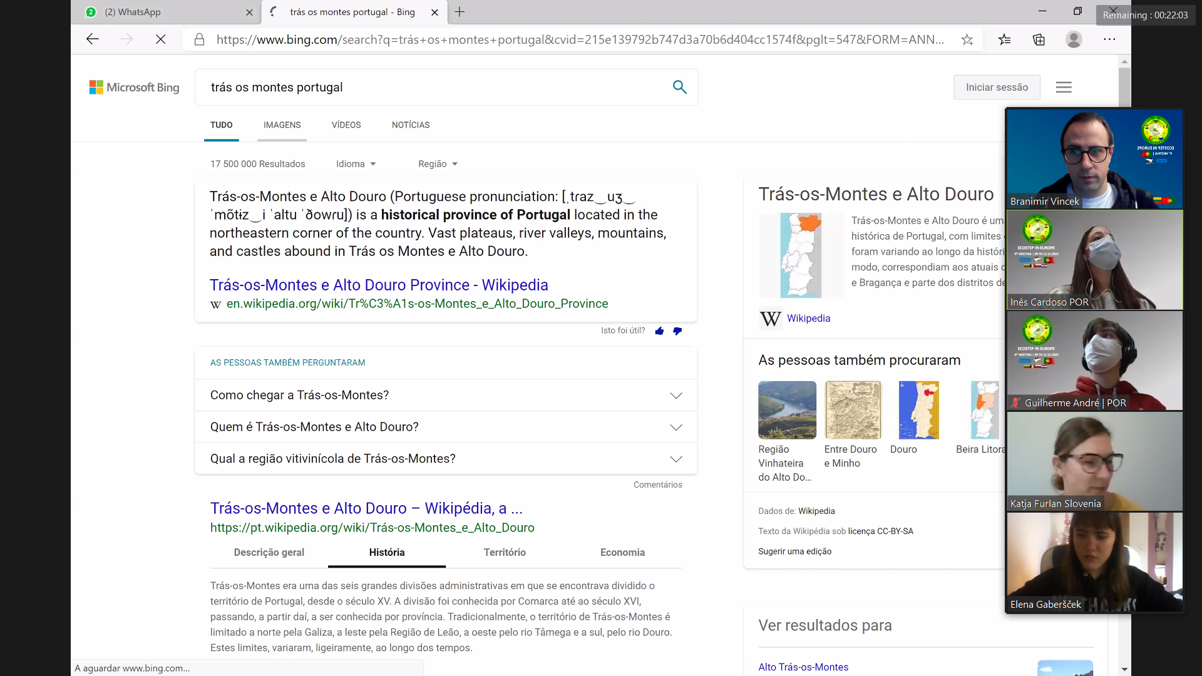Click the Comentários feedback link
1202x676 pixels.
[x=657, y=484]
